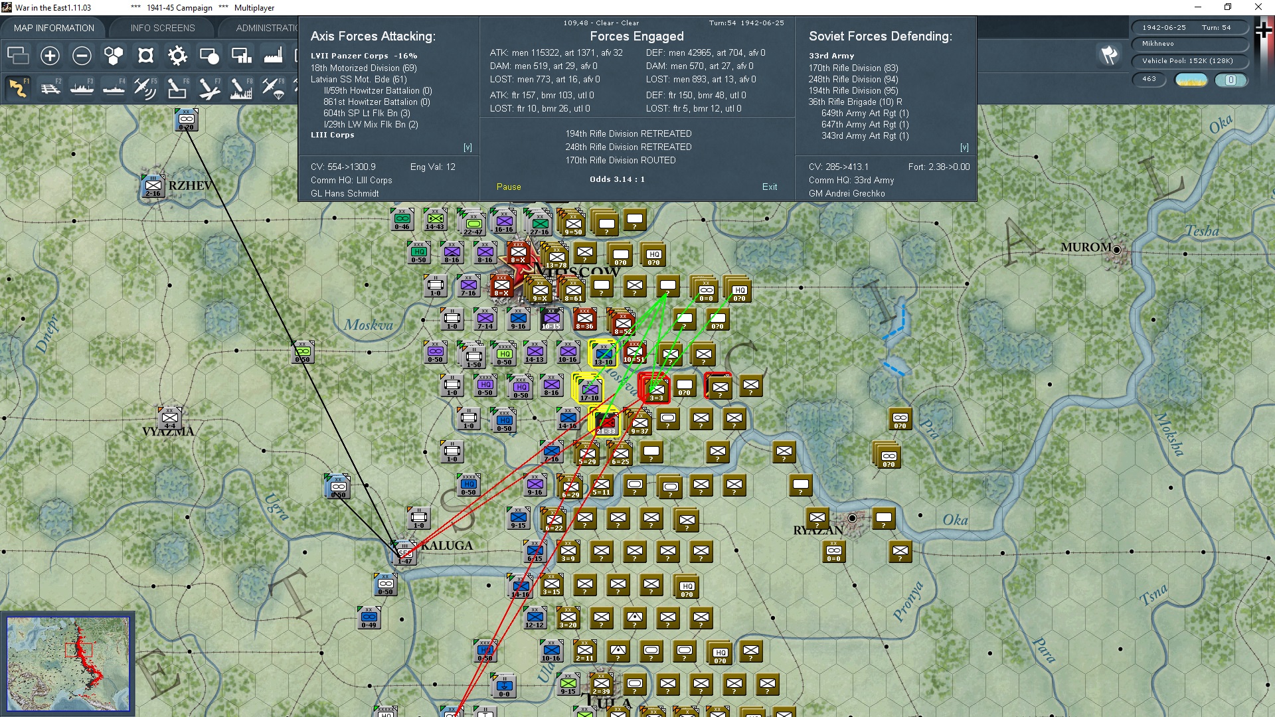Click the Vehicle Pool readout

point(1189,61)
